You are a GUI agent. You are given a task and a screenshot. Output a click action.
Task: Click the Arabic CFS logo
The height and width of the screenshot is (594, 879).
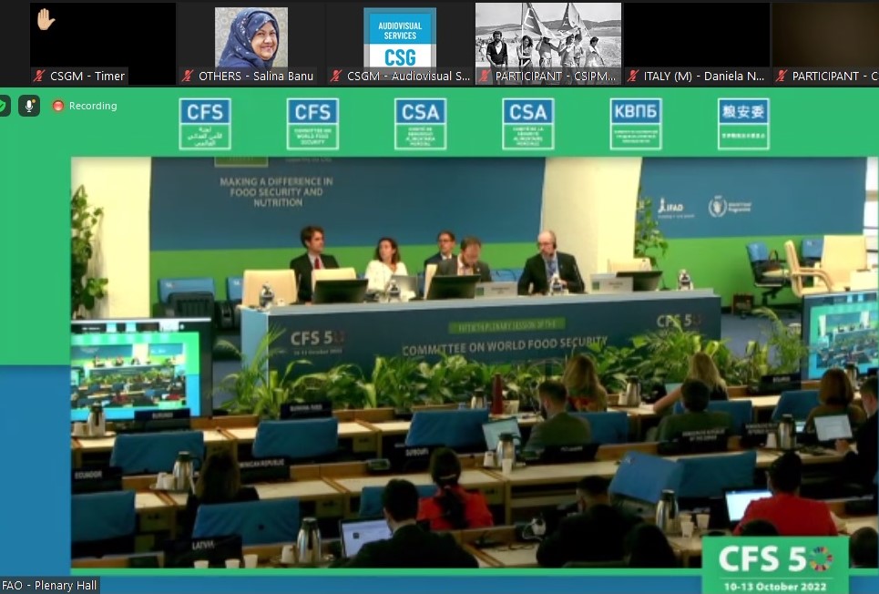click(x=205, y=124)
